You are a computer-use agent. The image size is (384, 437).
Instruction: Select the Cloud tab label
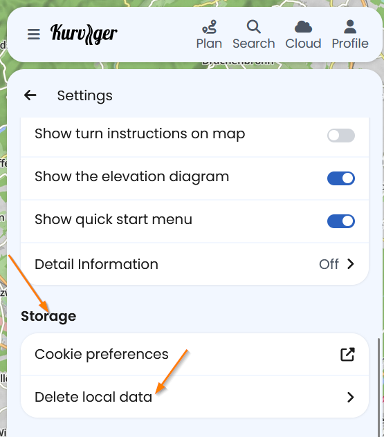[303, 44]
